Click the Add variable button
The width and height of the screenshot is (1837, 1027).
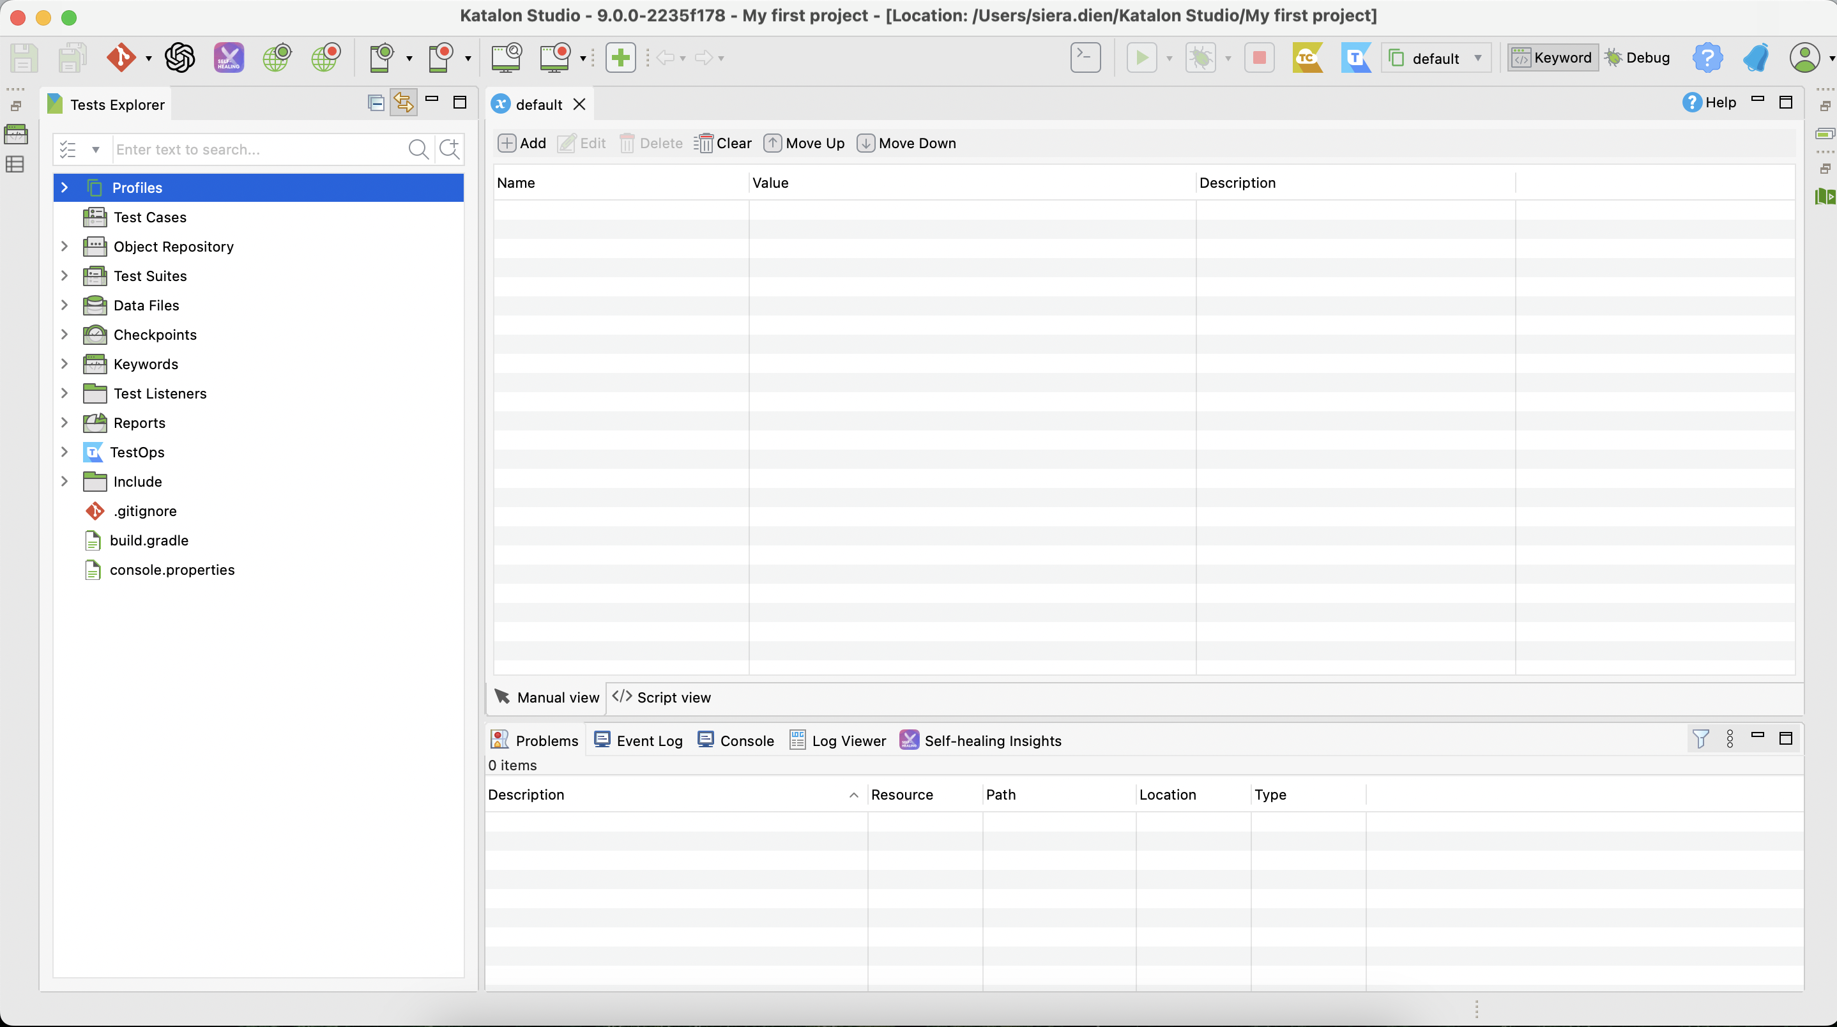tap(522, 142)
